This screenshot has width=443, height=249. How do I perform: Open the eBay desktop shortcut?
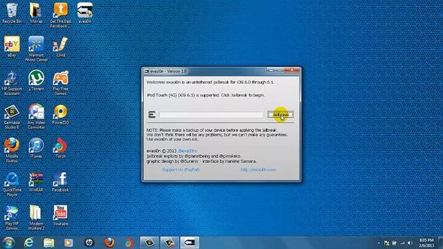click(12, 46)
